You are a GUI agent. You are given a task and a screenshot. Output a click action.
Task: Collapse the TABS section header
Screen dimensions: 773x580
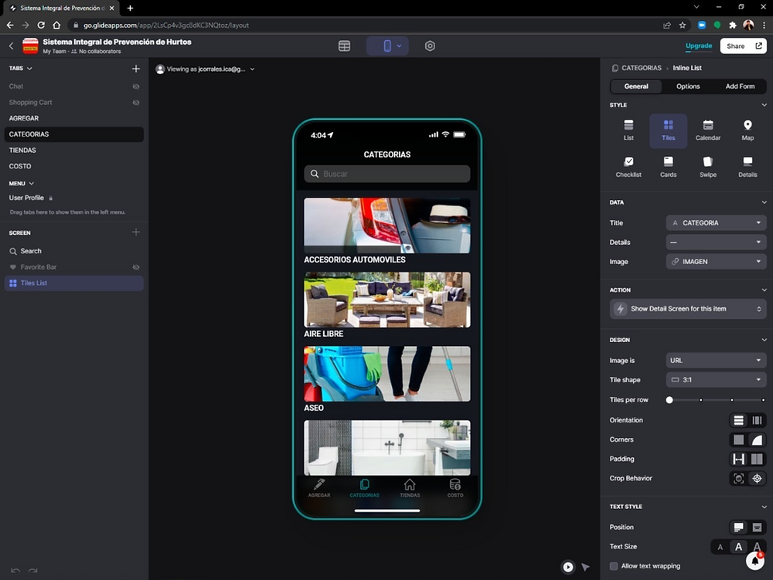click(21, 69)
